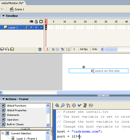Viewport: 130px width, 140px height.
Task: Toggle onion skin outlines
Action: (x=57, y=49)
